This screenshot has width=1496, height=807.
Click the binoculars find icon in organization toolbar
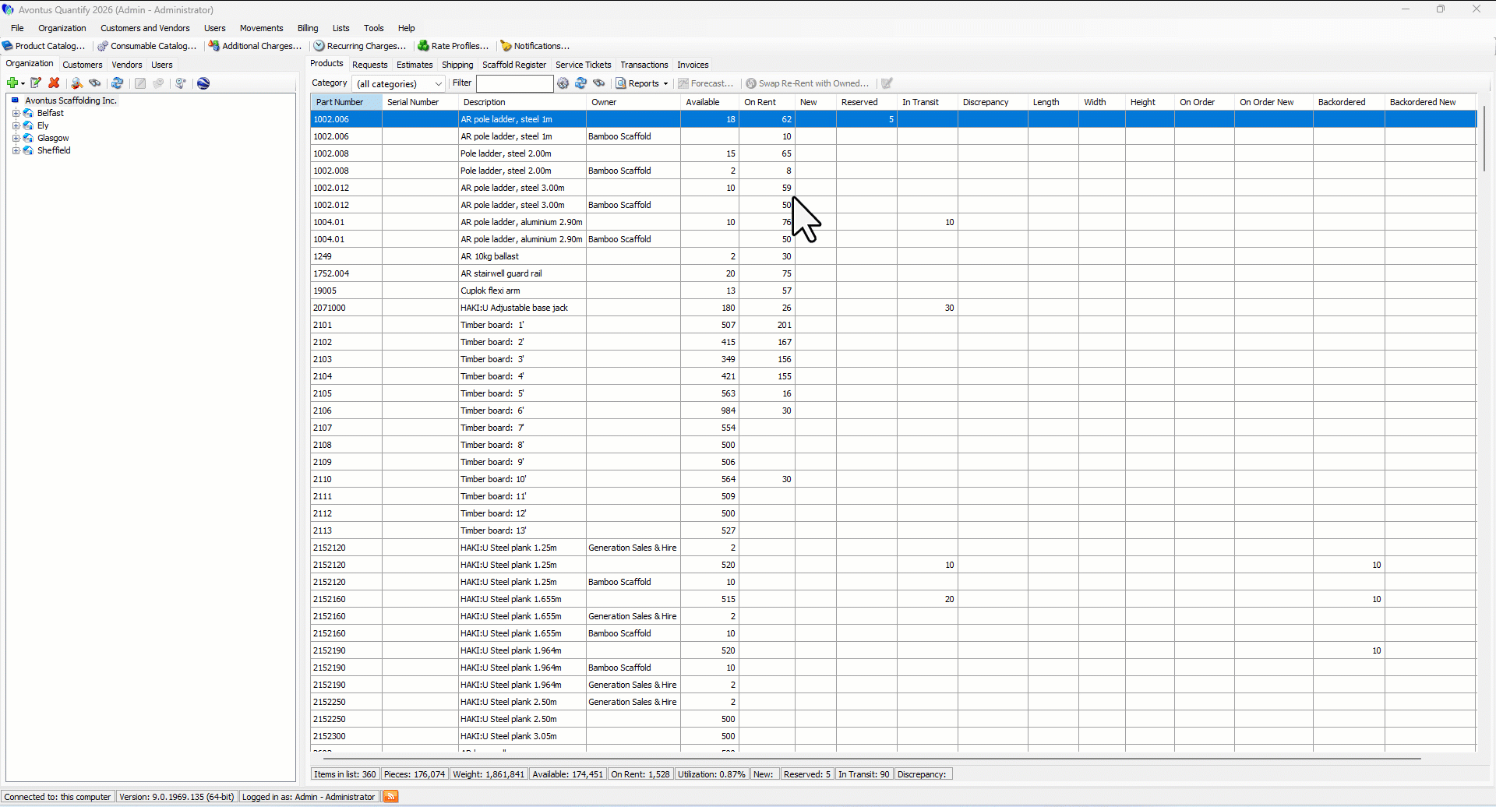point(95,83)
